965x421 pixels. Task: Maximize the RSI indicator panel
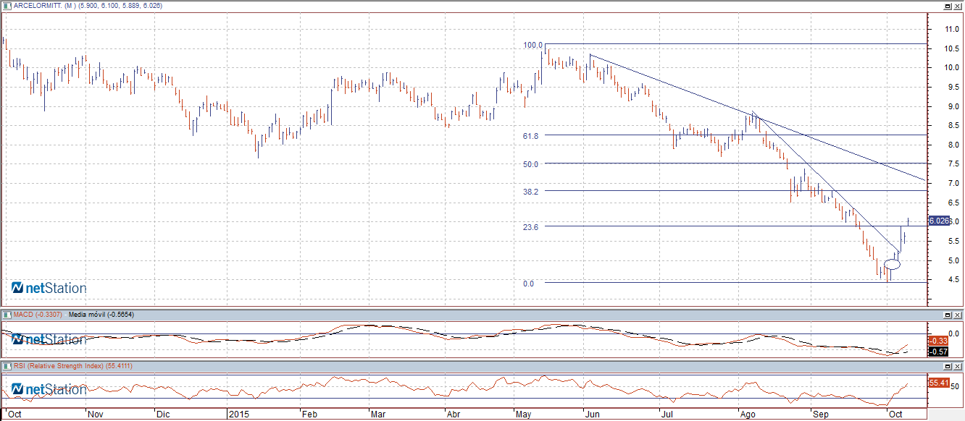click(x=947, y=367)
